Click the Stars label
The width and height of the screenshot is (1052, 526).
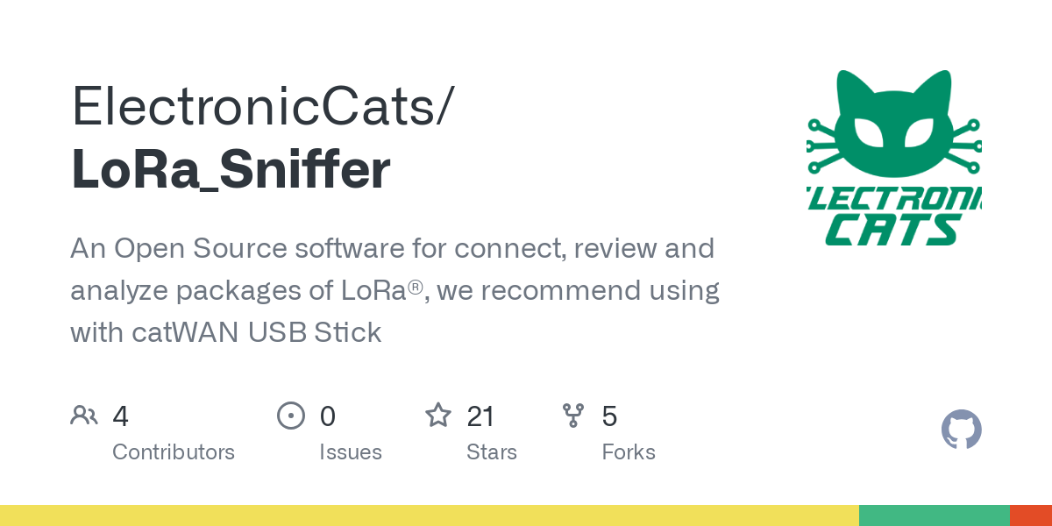point(492,452)
